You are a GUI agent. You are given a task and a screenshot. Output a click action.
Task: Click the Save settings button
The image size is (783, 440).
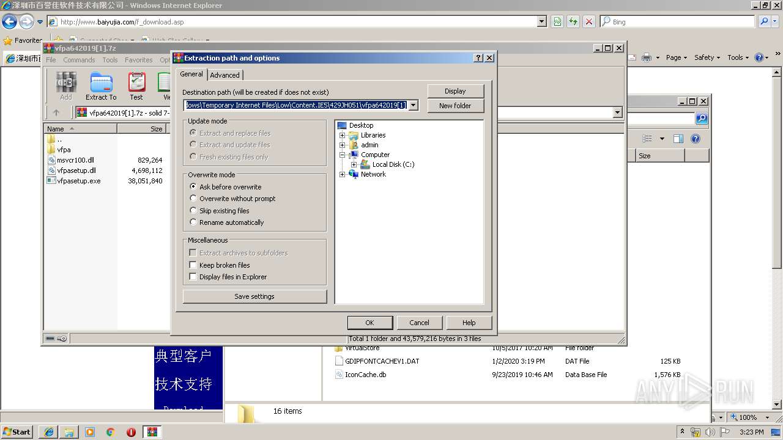point(254,296)
